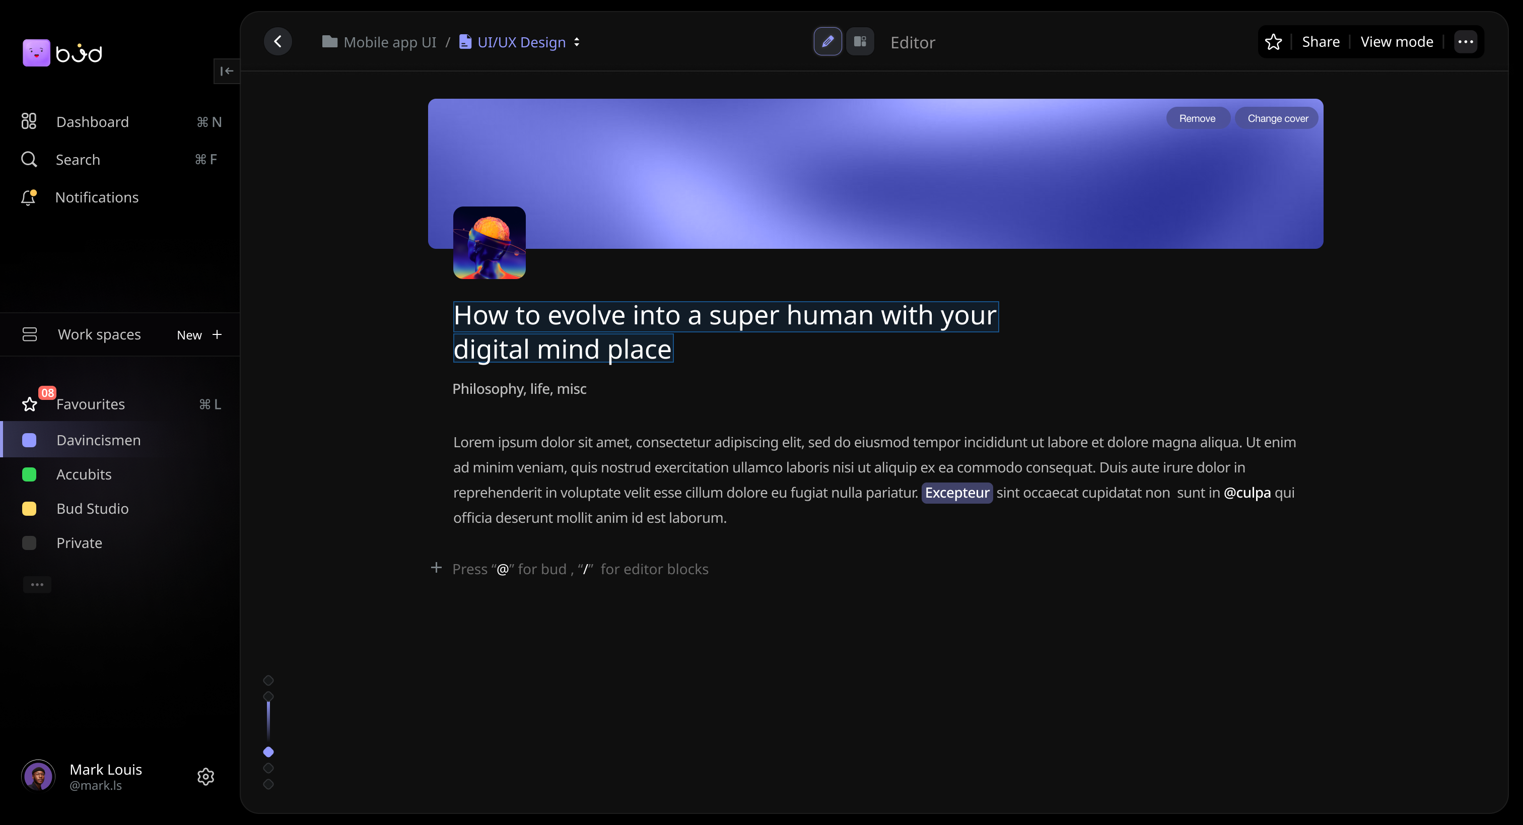This screenshot has height=825, width=1523.
Task: Click the brain document icon thumbnail
Action: [489, 242]
